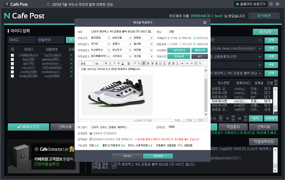
Task: Apply bold formatting in the editor toolbar
Action: pos(106,63)
